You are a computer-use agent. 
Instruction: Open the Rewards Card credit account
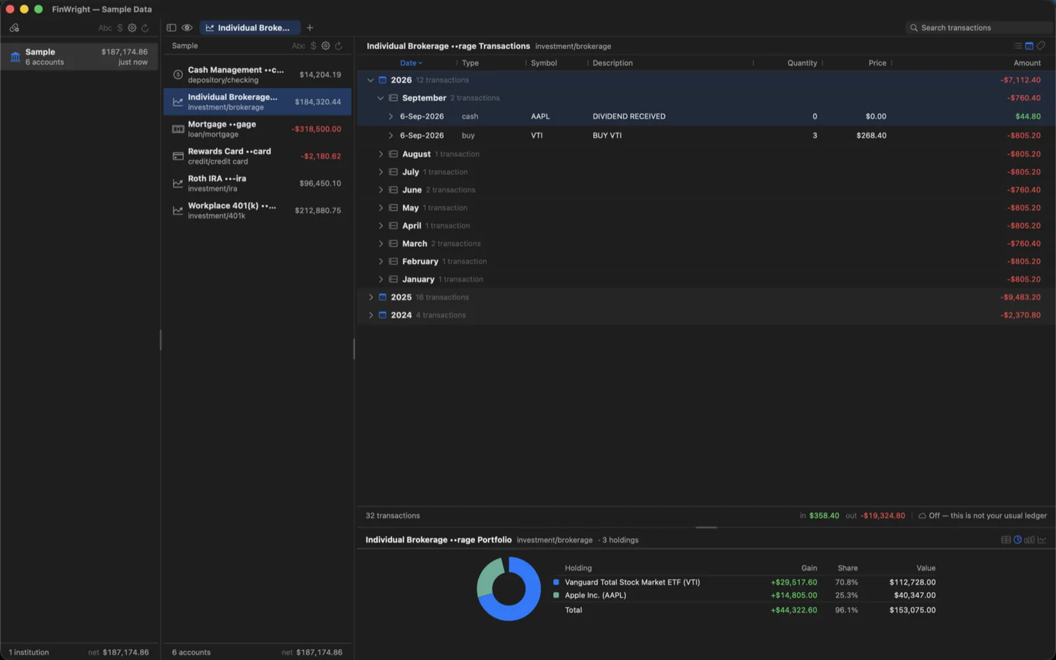point(257,156)
